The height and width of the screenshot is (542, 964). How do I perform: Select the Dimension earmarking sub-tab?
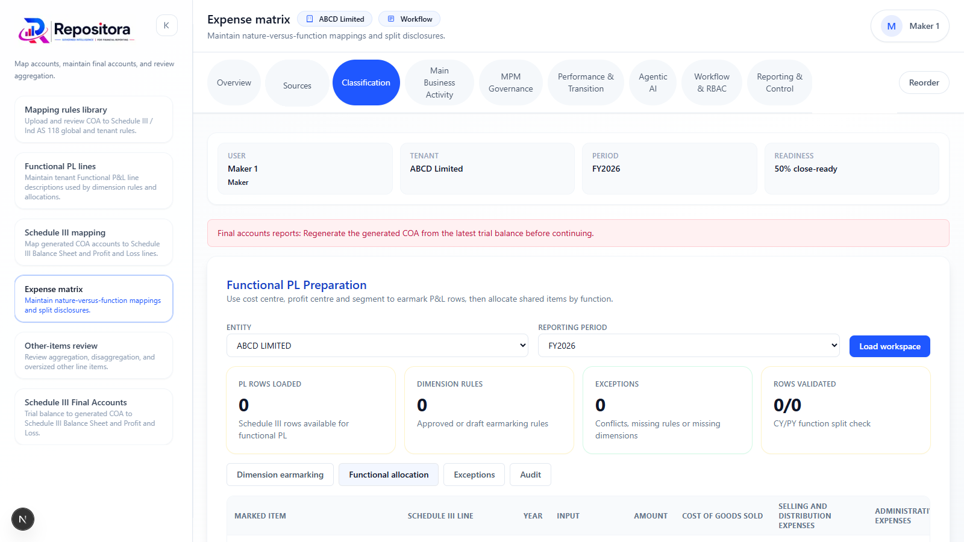280,475
